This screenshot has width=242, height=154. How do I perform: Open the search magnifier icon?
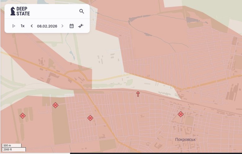pos(82,11)
